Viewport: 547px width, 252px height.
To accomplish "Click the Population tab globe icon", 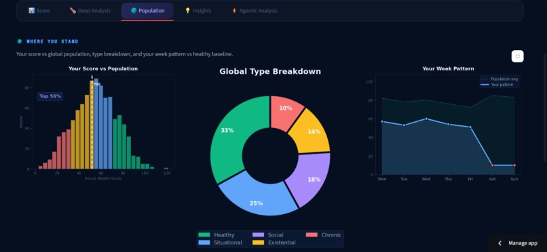I will 134,11.
